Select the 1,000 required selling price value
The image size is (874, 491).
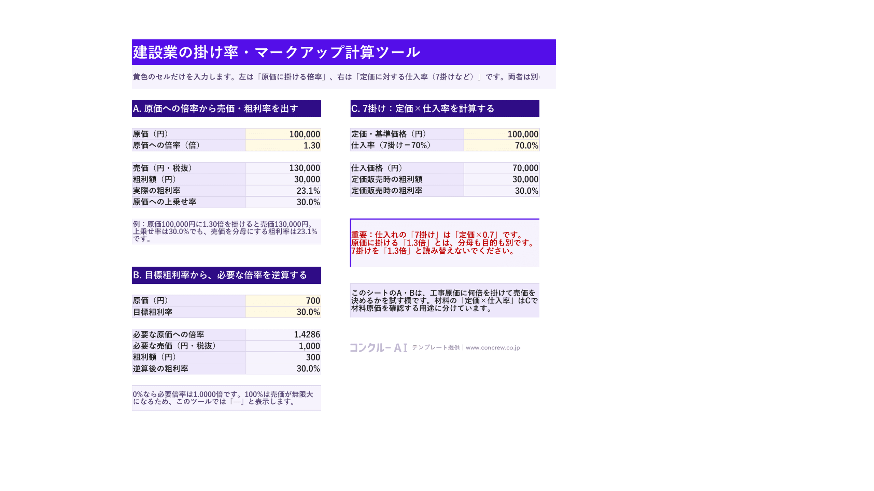tap(283, 346)
